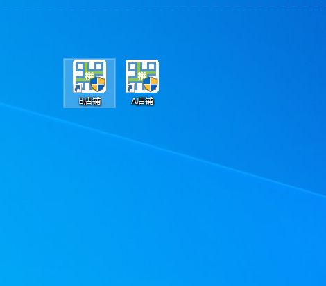Image resolution: width=326 pixels, height=286 pixels.
Task: Click the diagonal light streak on the wallpaper
Action: pos(162,150)
